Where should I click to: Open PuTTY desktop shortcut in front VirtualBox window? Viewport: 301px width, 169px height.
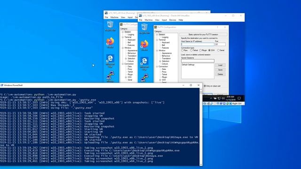pyautogui.click(x=144, y=78)
